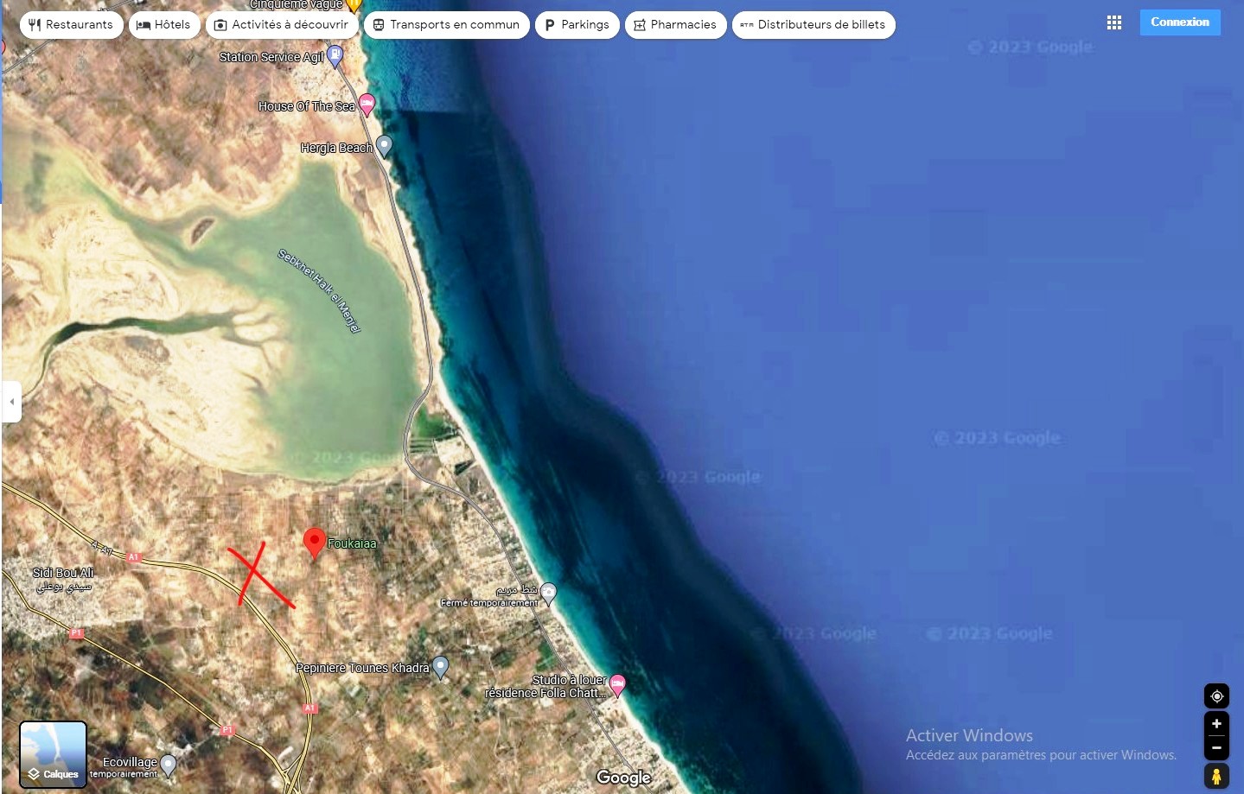Screen dimensions: 1244x794
Task: Toggle map layers with Calques thumbnail
Action: pyautogui.click(x=54, y=754)
